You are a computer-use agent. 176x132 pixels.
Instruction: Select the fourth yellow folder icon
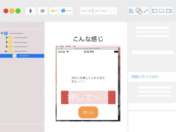pyautogui.click(x=10, y=51)
